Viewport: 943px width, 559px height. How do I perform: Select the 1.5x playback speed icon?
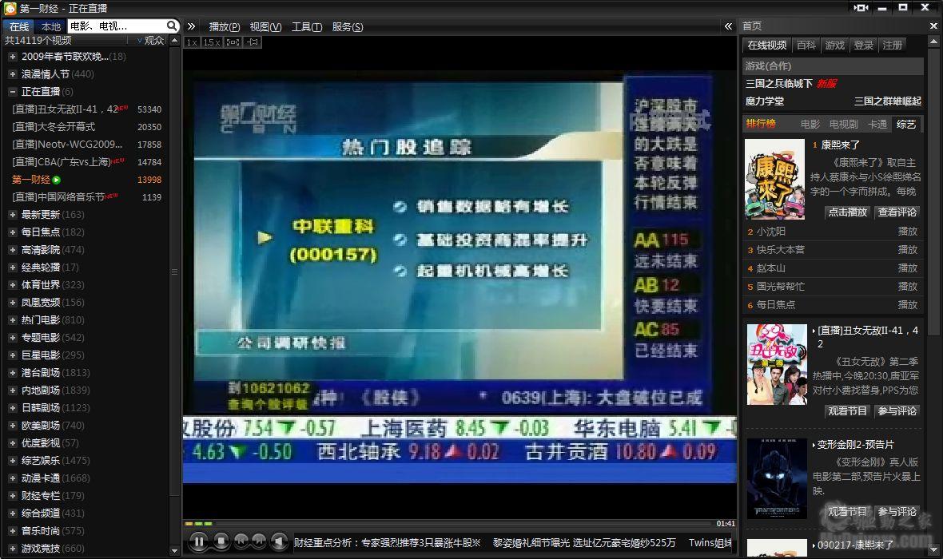(x=212, y=42)
